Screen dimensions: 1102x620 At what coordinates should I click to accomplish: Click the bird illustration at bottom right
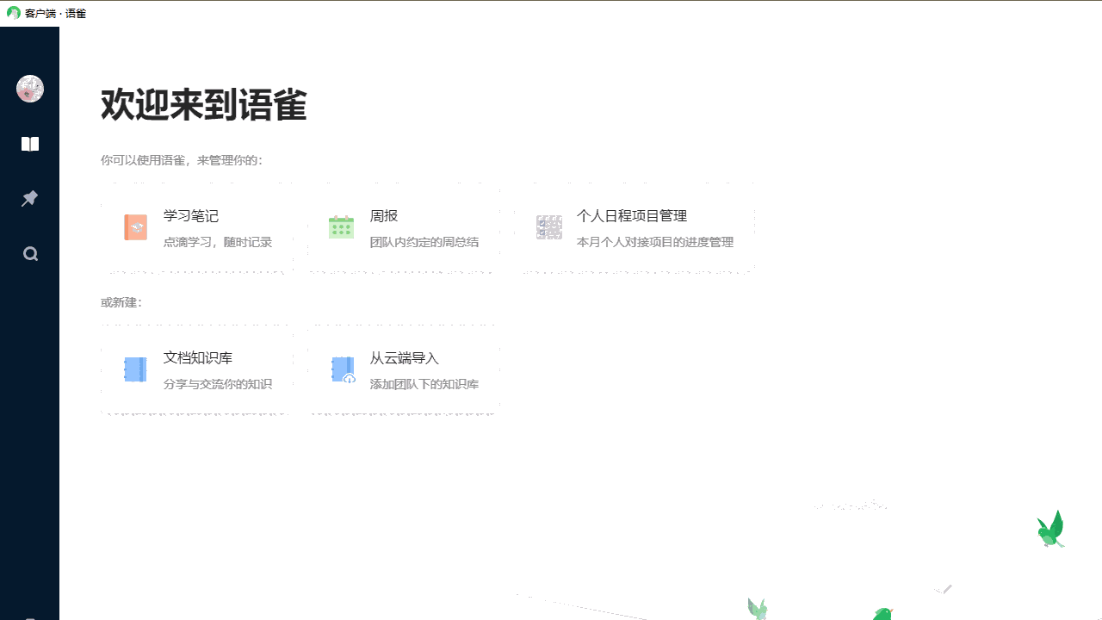pyautogui.click(x=1050, y=528)
